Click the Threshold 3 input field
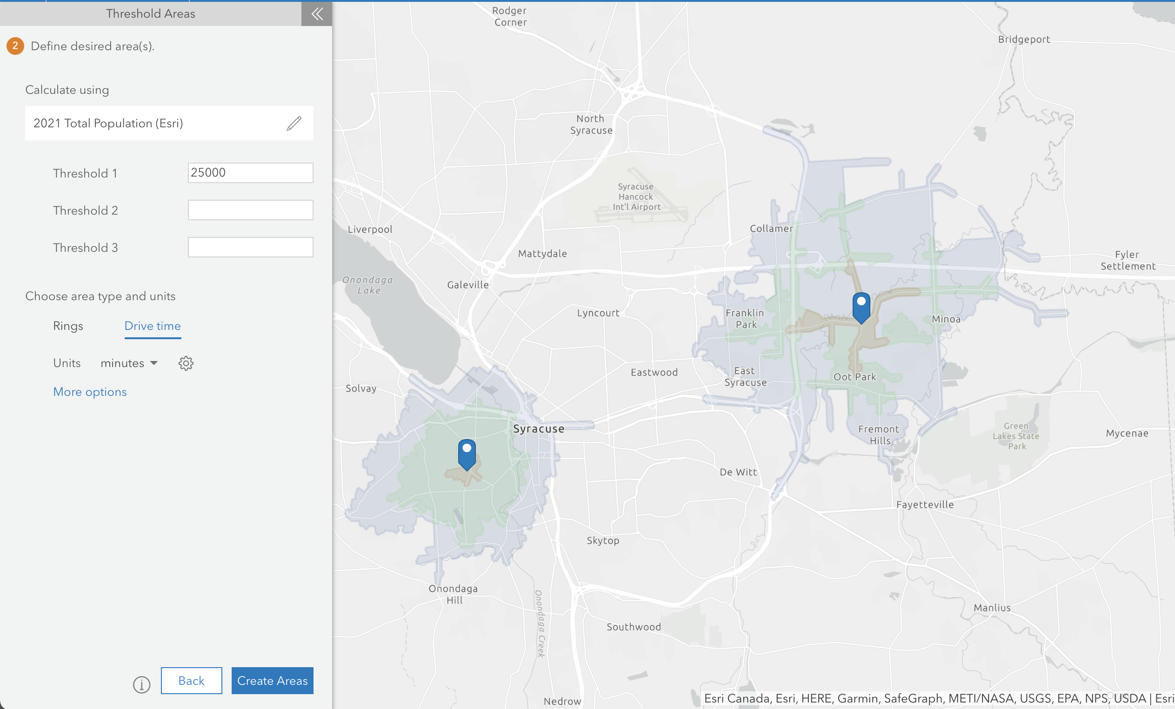Image resolution: width=1175 pixels, height=709 pixels. [250, 247]
